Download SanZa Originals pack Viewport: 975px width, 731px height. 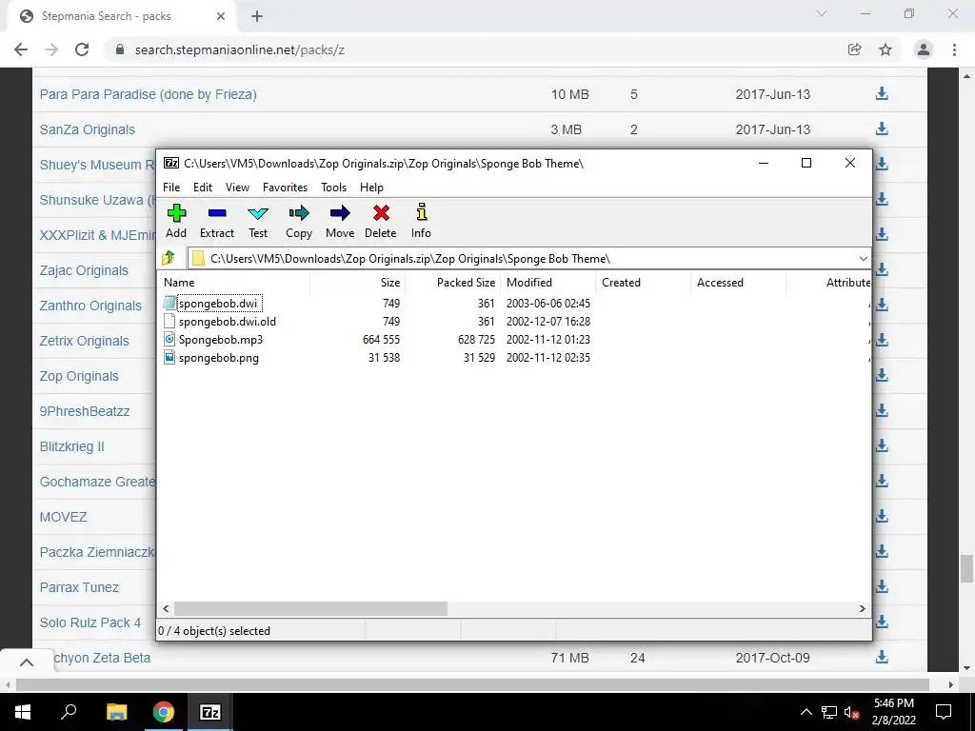tap(882, 129)
